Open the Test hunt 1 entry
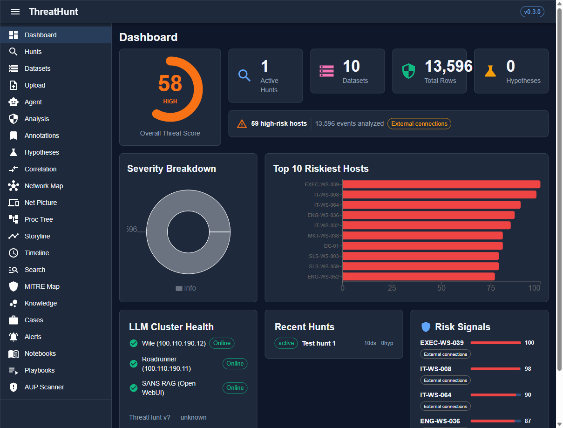The image size is (563, 428). click(x=319, y=343)
